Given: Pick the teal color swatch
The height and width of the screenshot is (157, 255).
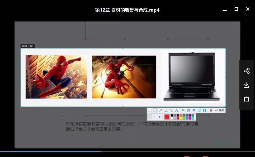Looking at the screenshot, I should coord(193,115).
